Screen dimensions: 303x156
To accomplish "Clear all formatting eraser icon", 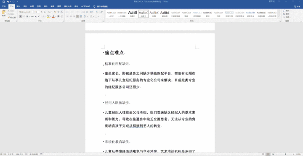I will [x=55, y=12].
